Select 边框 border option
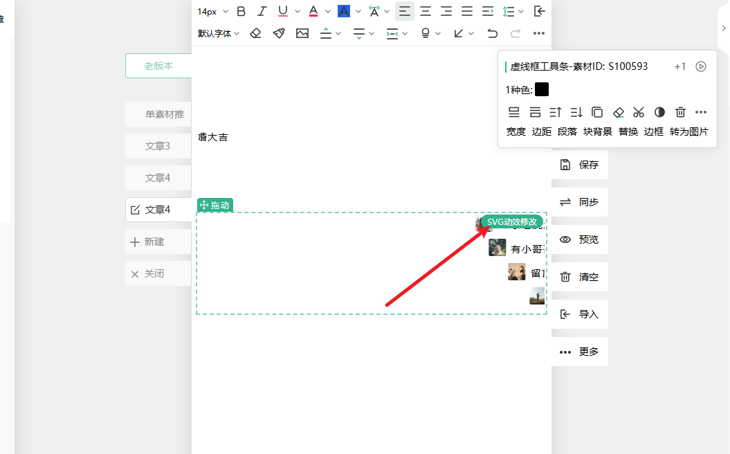 coord(654,131)
